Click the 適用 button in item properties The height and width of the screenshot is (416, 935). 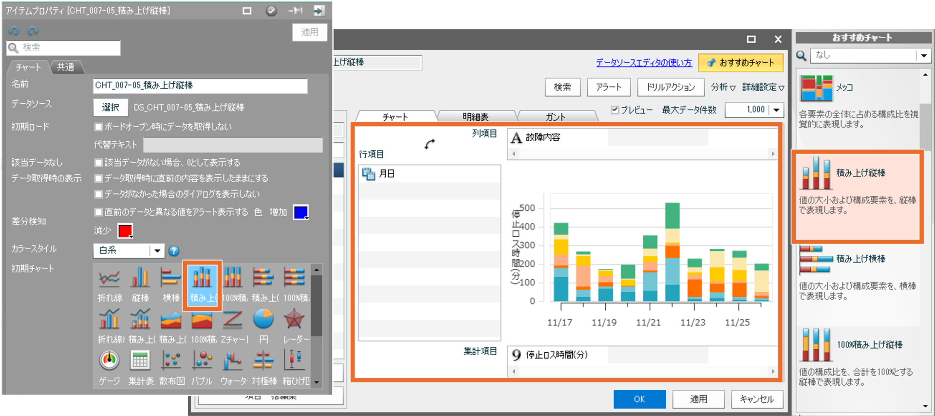(310, 32)
